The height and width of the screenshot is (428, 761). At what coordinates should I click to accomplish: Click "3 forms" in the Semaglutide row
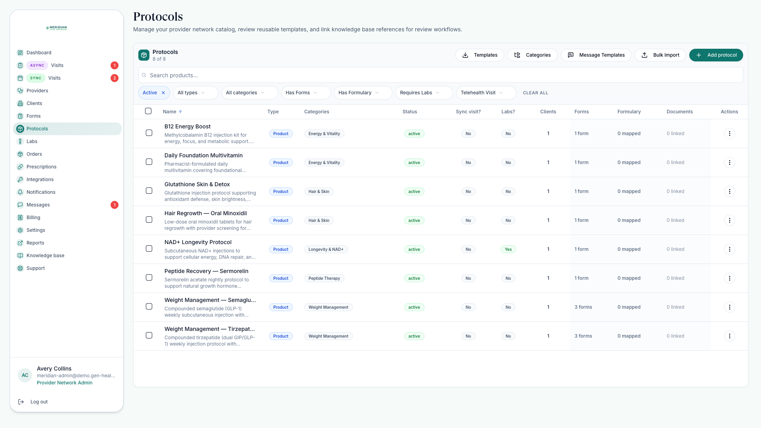pyautogui.click(x=583, y=307)
